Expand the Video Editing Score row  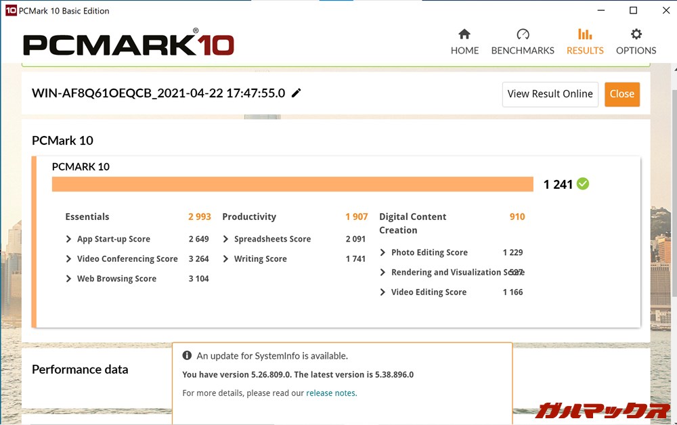pos(383,292)
